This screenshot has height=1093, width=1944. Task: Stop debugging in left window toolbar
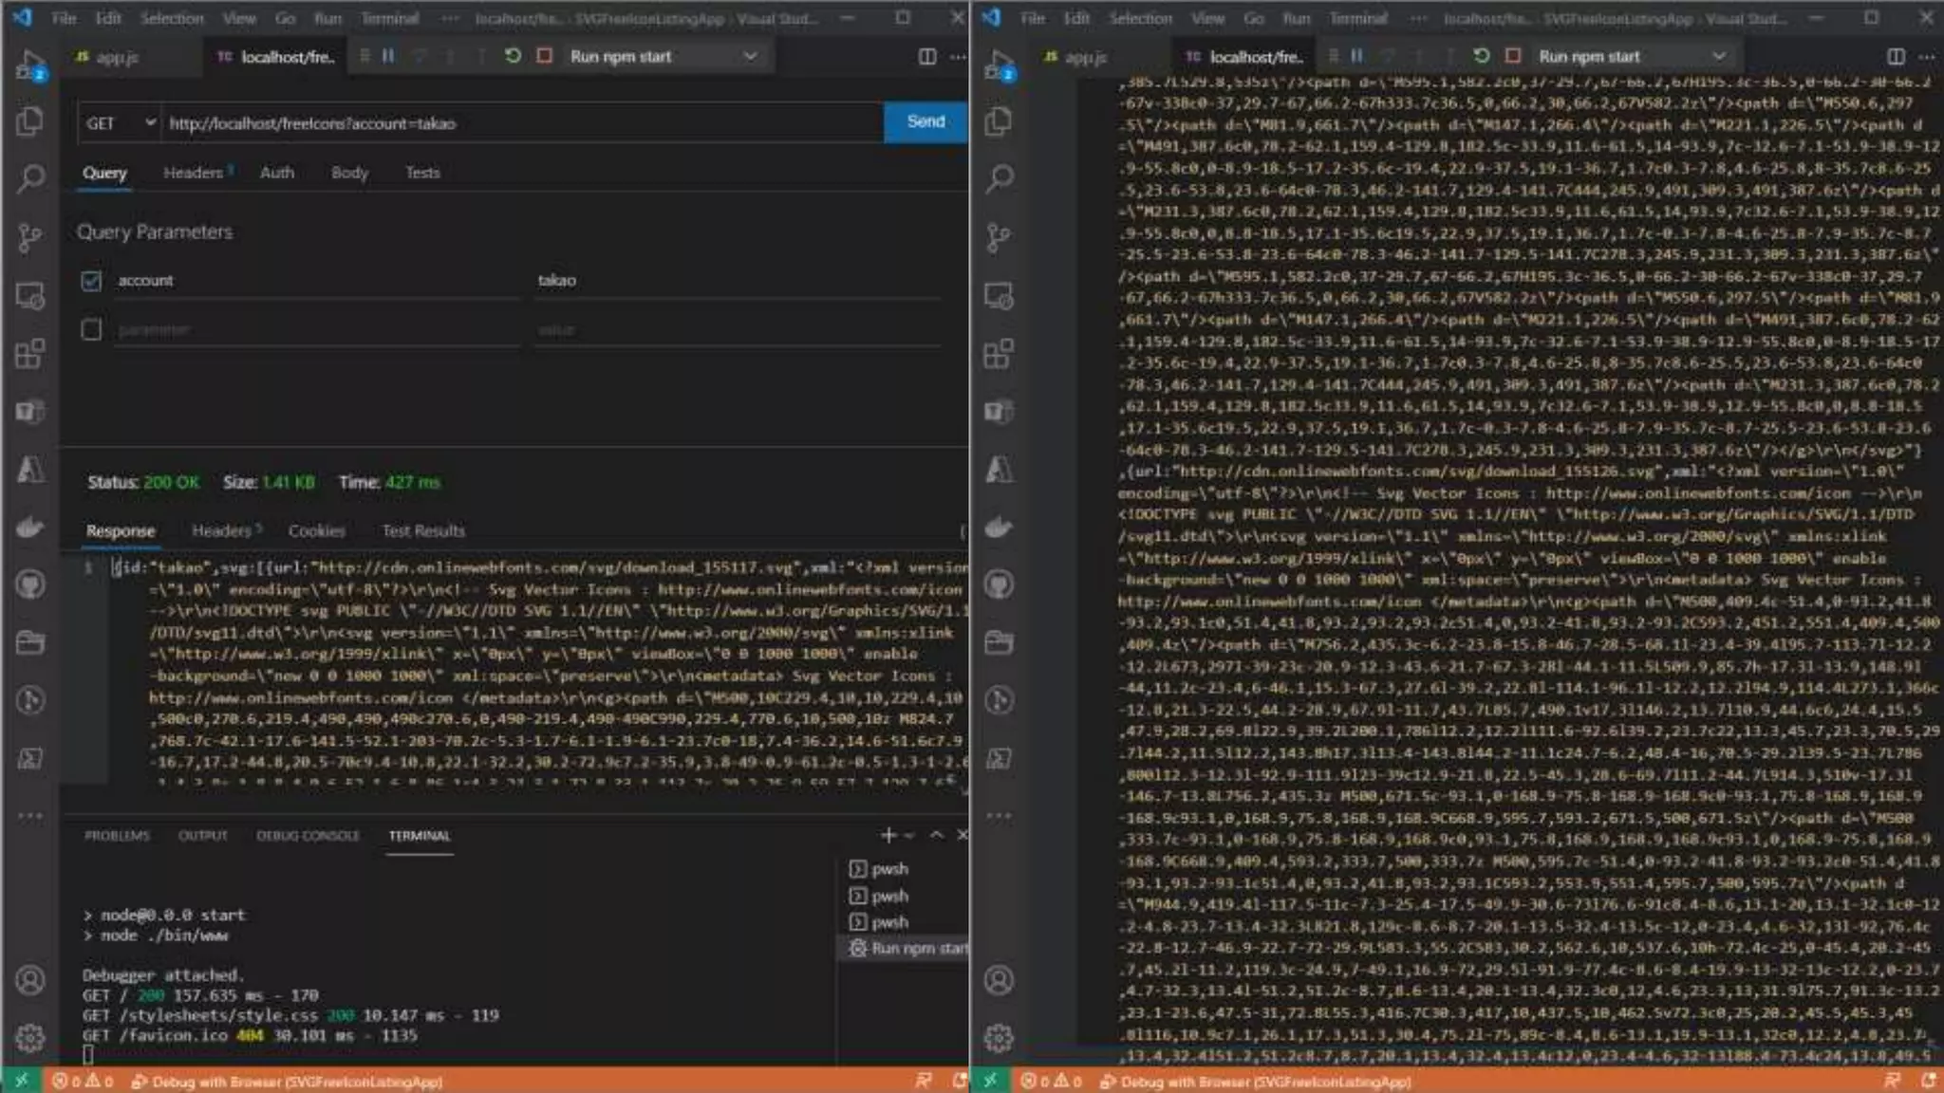click(x=545, y=56)
